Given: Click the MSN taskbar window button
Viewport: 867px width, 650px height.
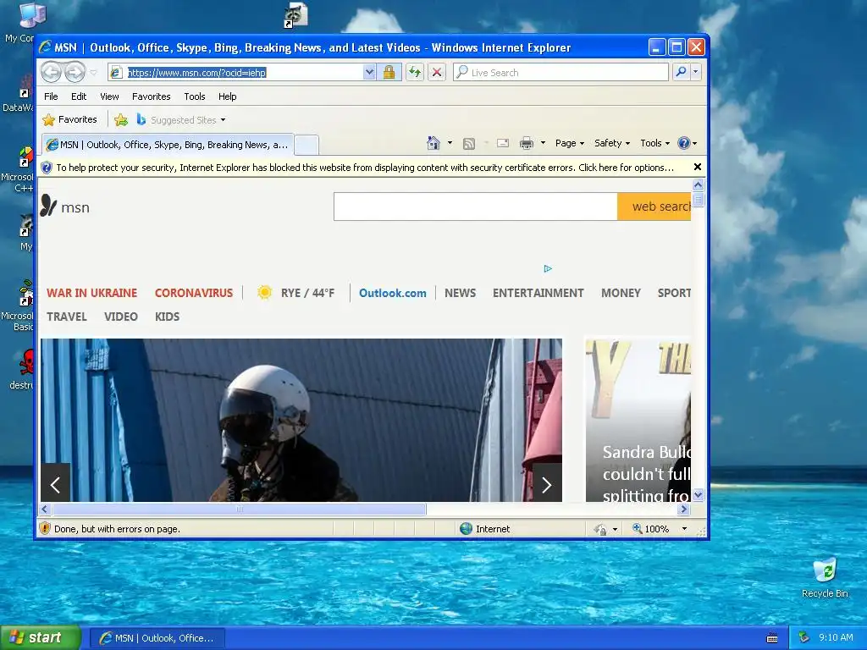Looking at the screenshot, I should click(157, 638).
